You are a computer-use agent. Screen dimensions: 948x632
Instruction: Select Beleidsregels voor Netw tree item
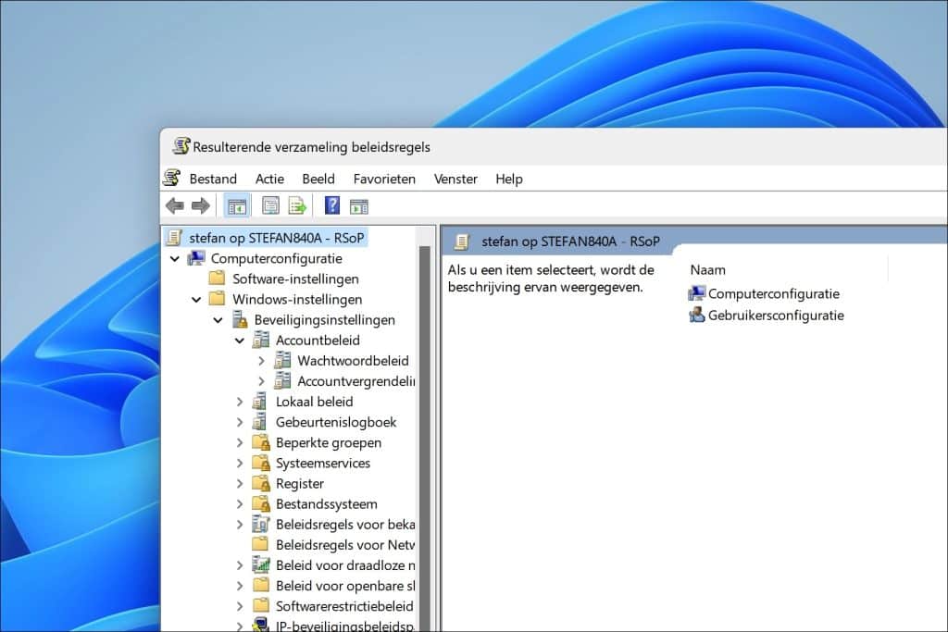click(345, 544)
